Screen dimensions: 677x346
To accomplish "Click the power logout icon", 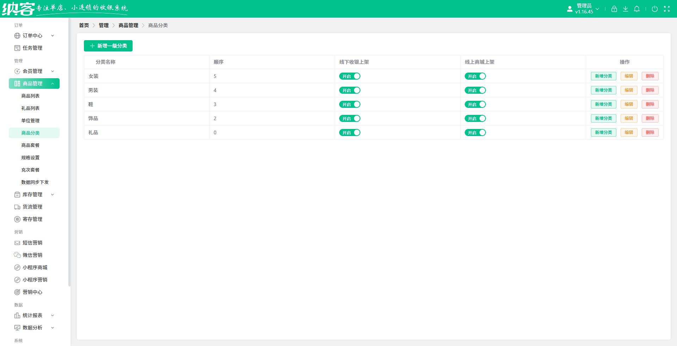I will [655, 9].
